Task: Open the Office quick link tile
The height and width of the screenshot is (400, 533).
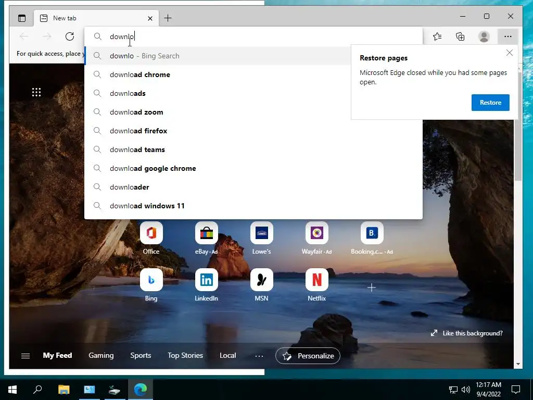Action: [x=151, y=238]
